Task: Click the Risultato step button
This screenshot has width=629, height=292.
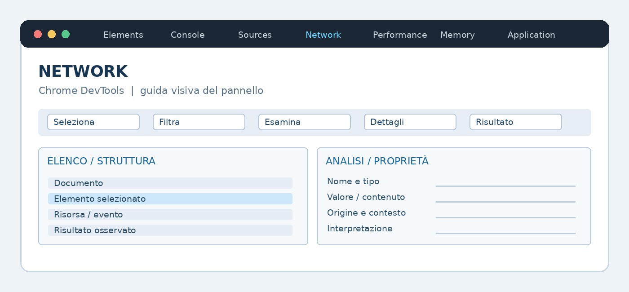Action: [x=516, y=122]
